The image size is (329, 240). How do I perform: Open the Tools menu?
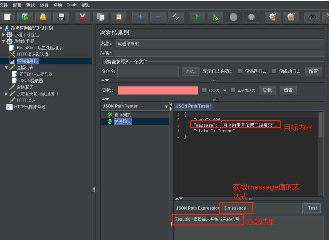pyautogui.click(x=72, y=5)
